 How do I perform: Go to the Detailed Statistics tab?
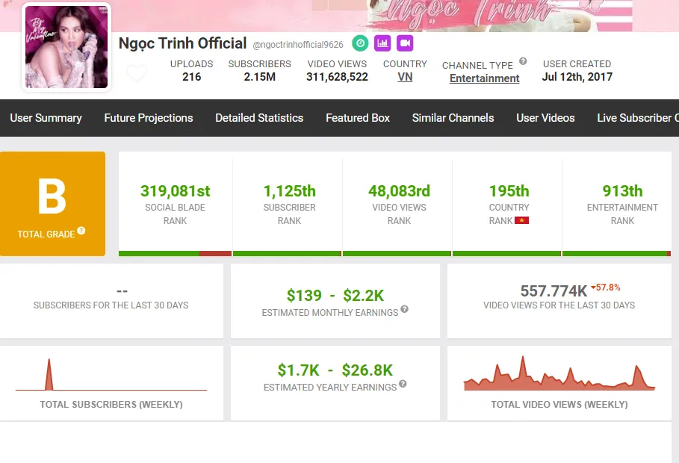[x=259, y=118]
